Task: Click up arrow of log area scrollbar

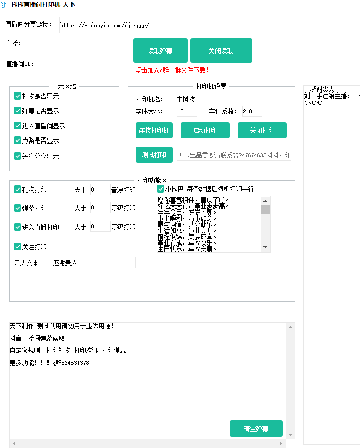Action: pyautogui.click(x=290, y=327)
